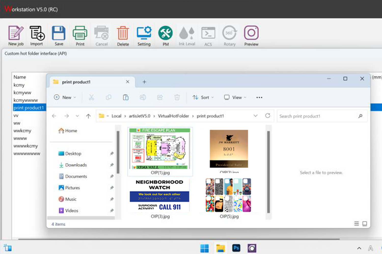Expand the Sort options dropdown

tap(203, 97)
